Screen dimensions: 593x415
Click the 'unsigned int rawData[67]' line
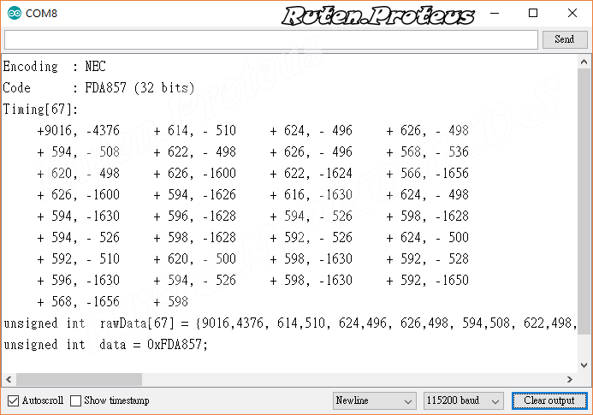coord(290,323)
